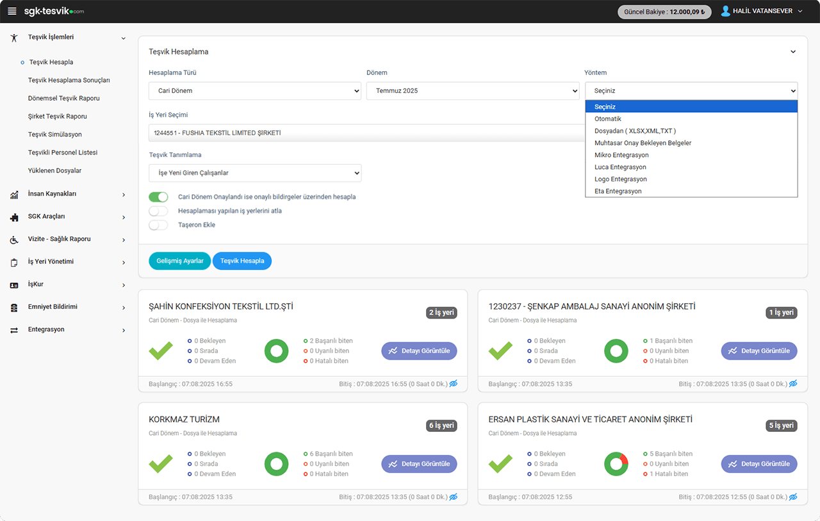820x521 pixels.
Task: Click the İnsan Kaynakları chart icon
Action: 14,194
